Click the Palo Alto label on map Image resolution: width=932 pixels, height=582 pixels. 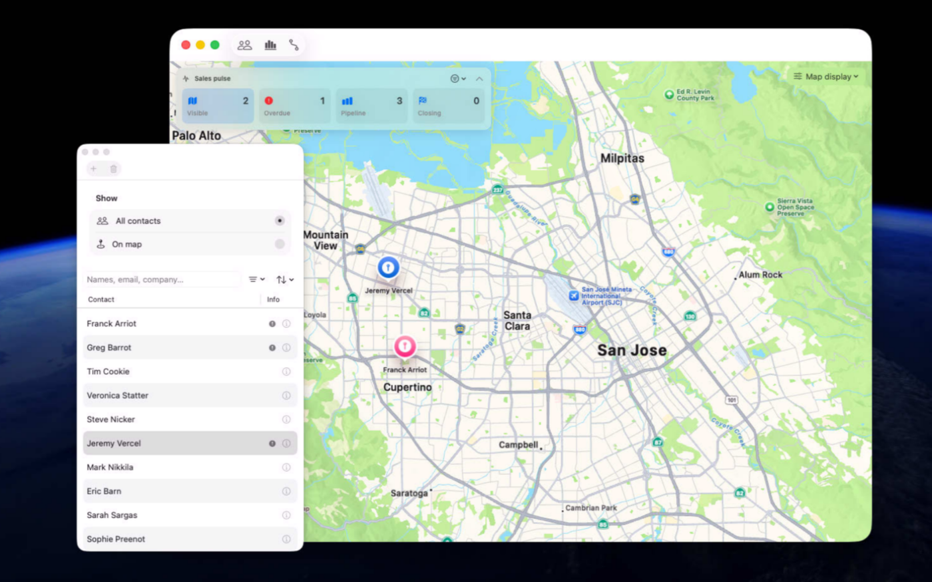tap(196, 136)
